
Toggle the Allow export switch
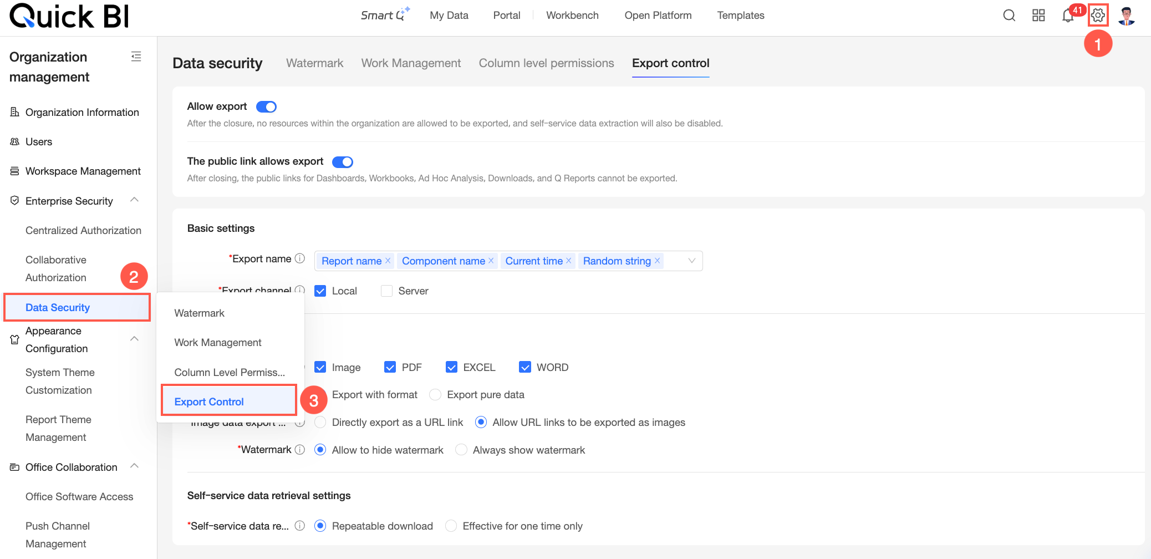(x=266, y=106)
